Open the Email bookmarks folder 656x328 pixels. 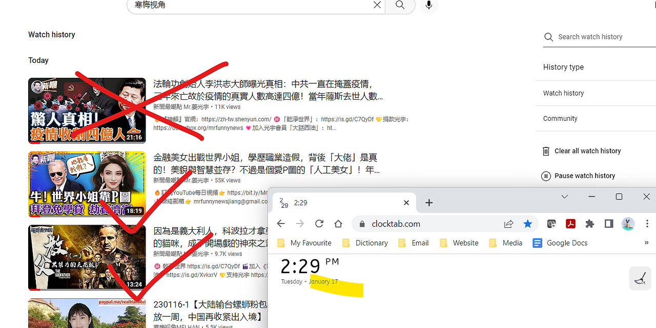[414, 243]
